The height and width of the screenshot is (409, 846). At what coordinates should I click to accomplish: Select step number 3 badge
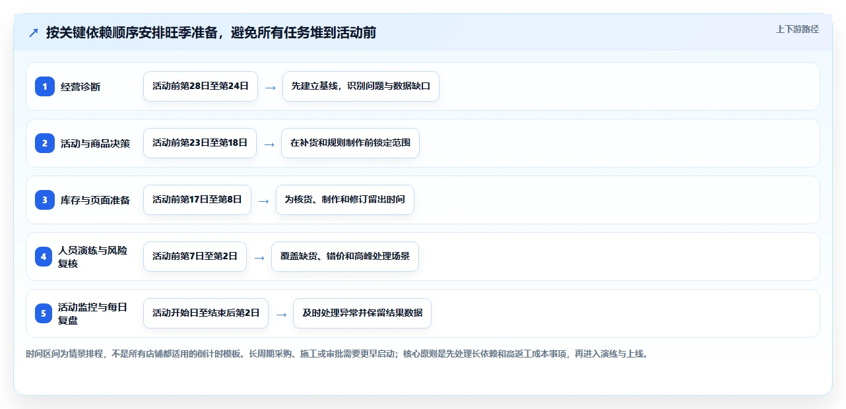pyautogui.click(x=45, y=200)
